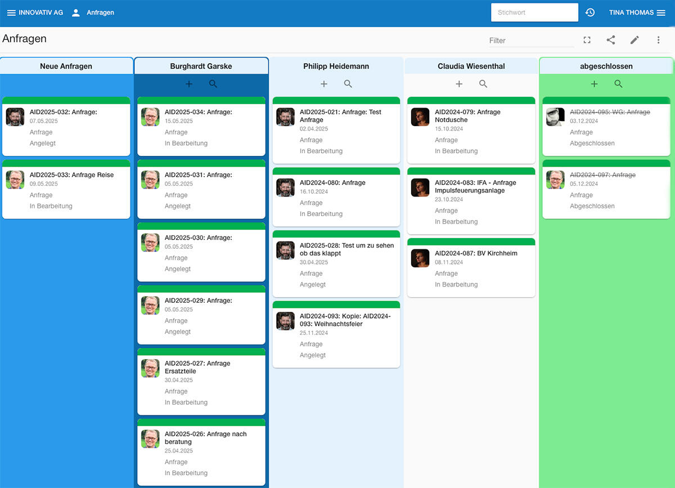Add a new card in abgeschlossen column

594,83
